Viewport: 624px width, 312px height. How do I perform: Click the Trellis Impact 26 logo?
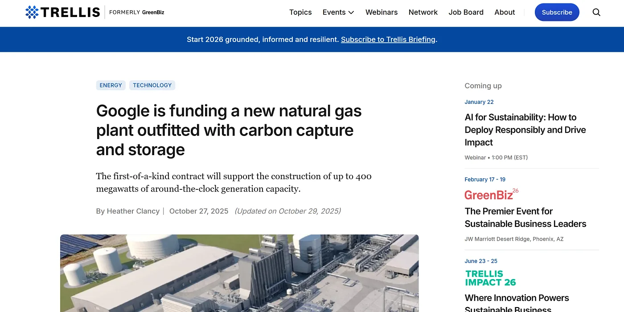(x=491, y=278)
